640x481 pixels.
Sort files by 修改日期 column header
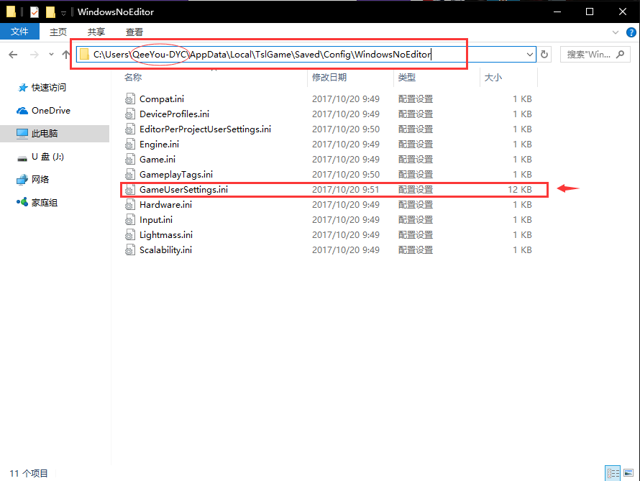[x=329, y=78]
